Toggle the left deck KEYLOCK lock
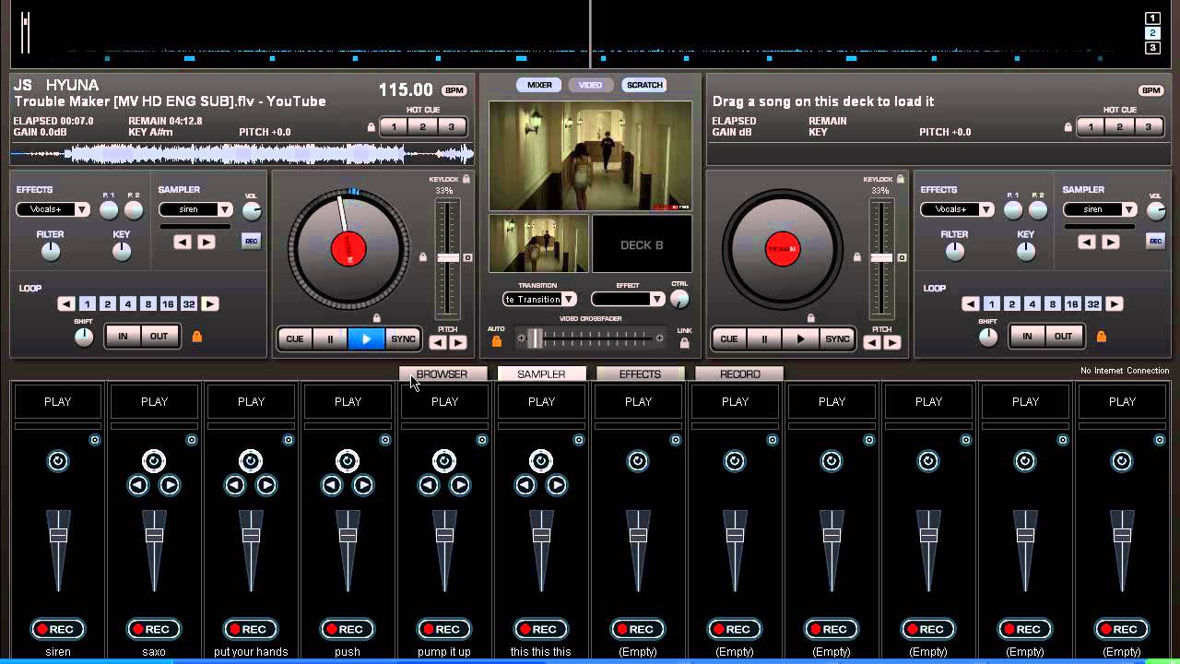This screenshot has width=1180, height=664. click(466, 179)
